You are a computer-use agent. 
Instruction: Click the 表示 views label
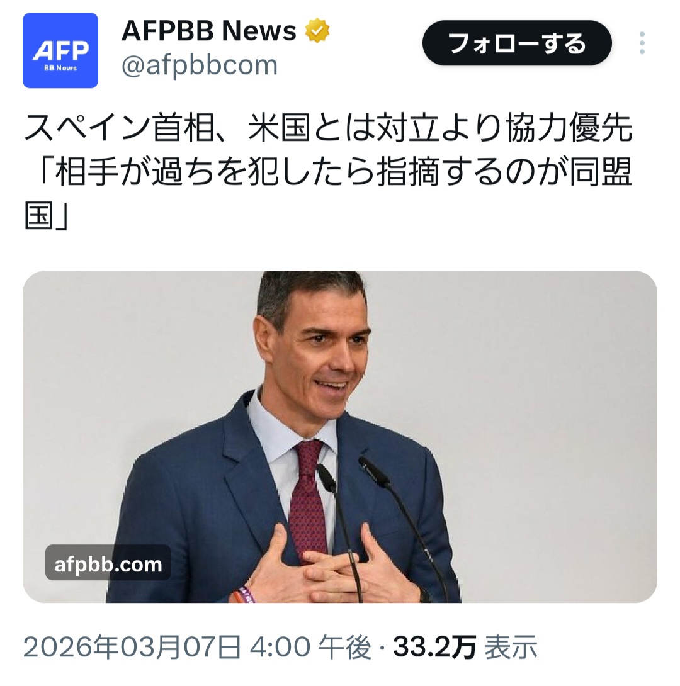click(511, 647)
